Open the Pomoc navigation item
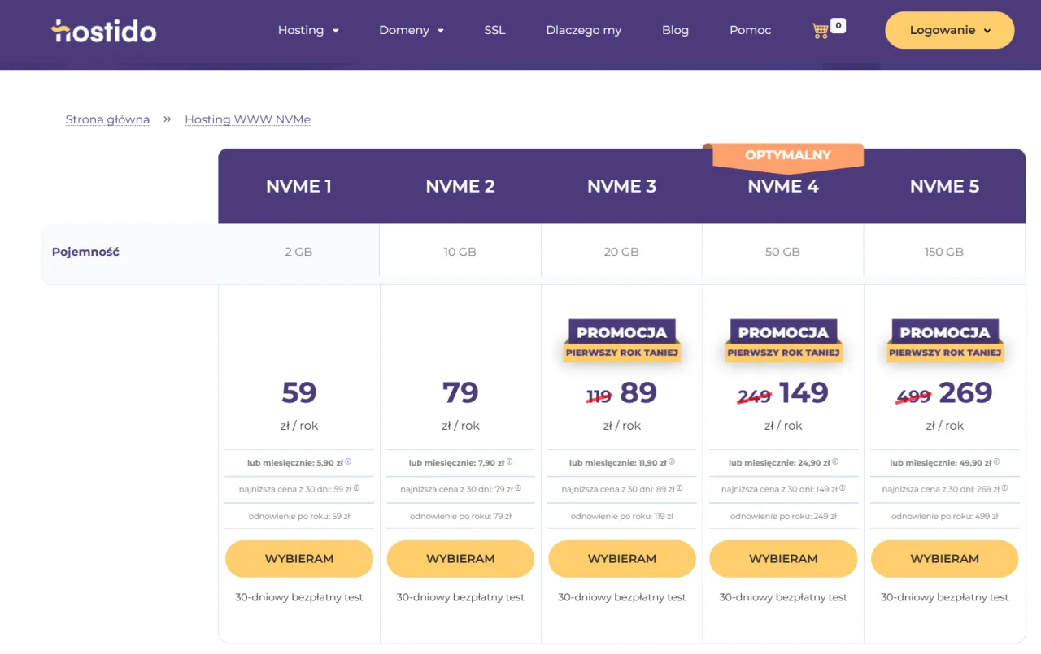 click(x=750, y=30)
